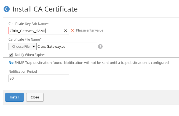
Task: Click the 'No' SNMP Trap warning text
Action: pos(11,63)
